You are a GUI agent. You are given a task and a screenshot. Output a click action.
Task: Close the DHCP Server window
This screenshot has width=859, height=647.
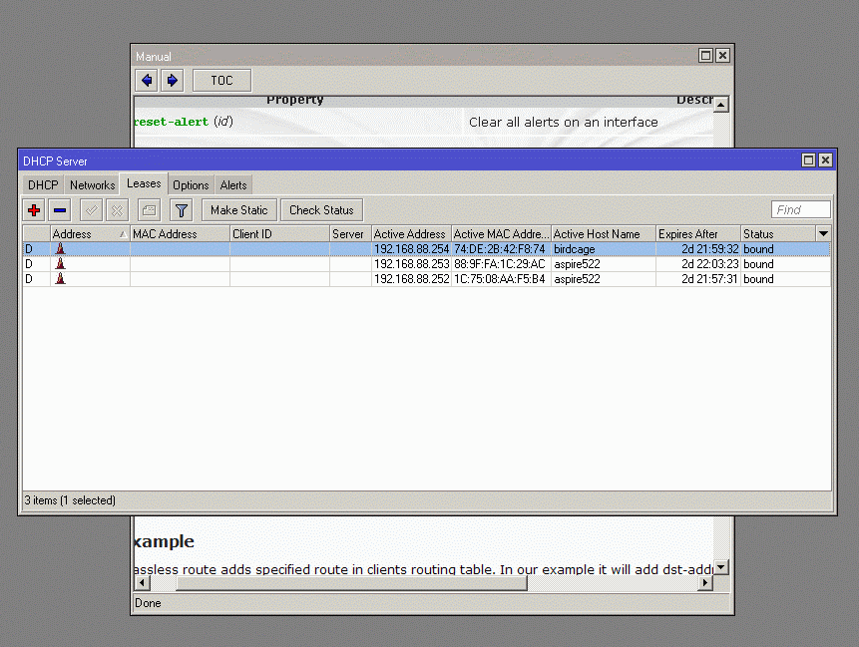coord(826,161)
